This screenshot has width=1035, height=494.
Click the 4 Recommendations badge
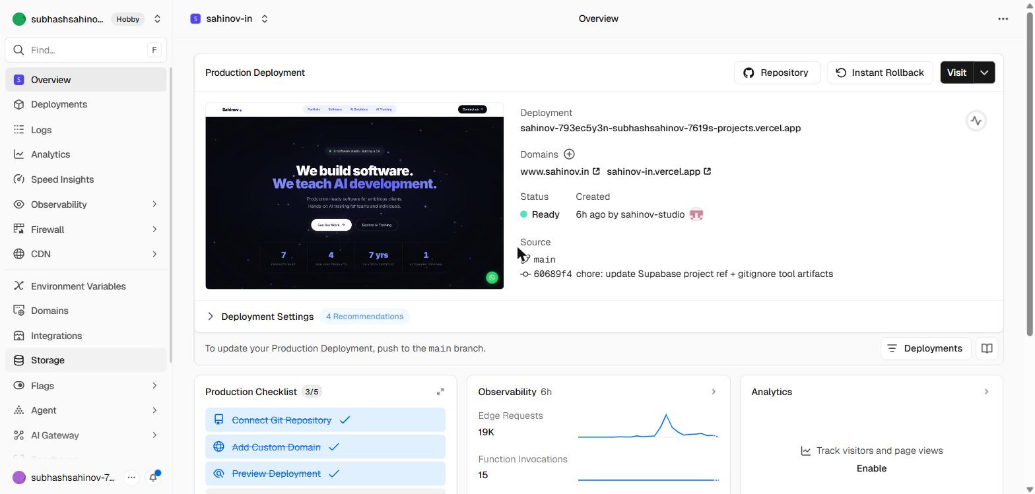[364, 317]
